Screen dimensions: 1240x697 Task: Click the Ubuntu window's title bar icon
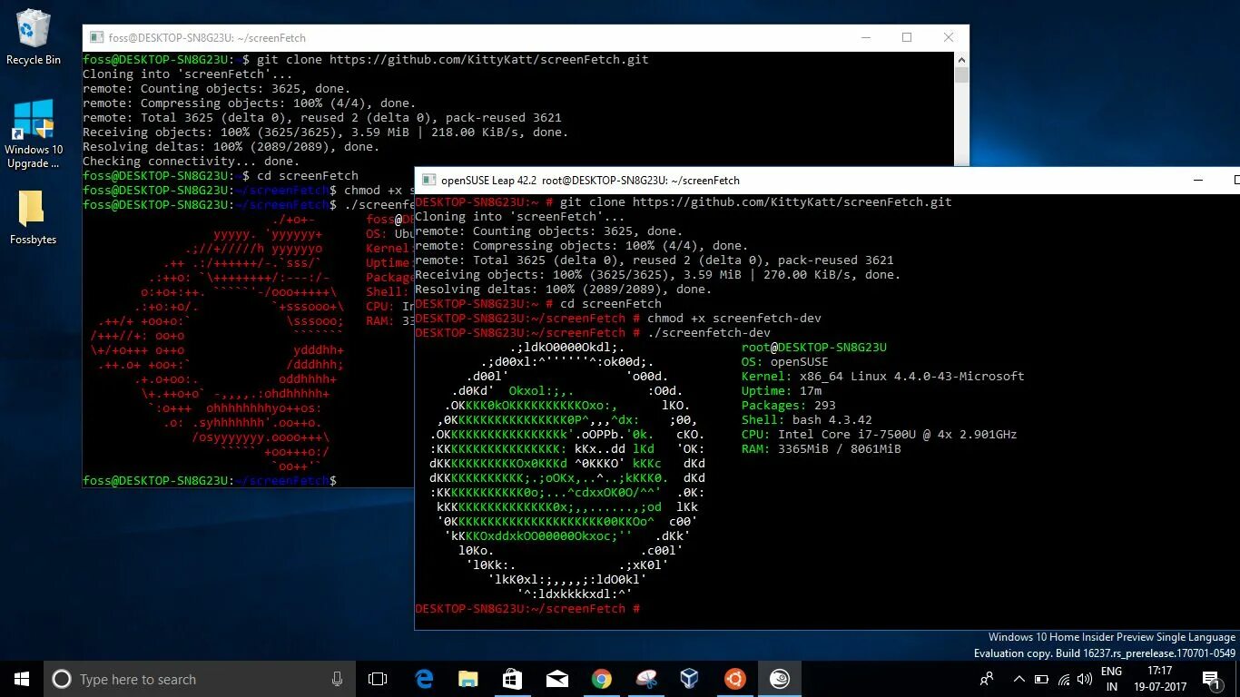95,38
